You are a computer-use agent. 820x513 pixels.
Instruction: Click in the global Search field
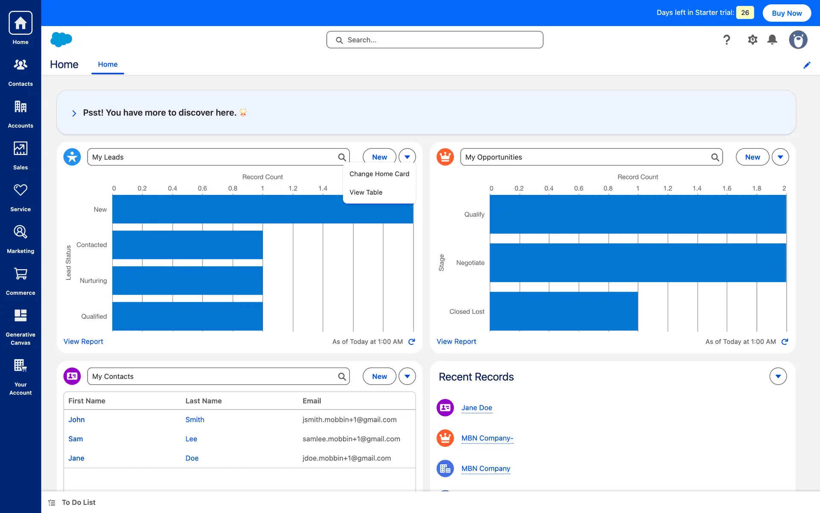435,40
